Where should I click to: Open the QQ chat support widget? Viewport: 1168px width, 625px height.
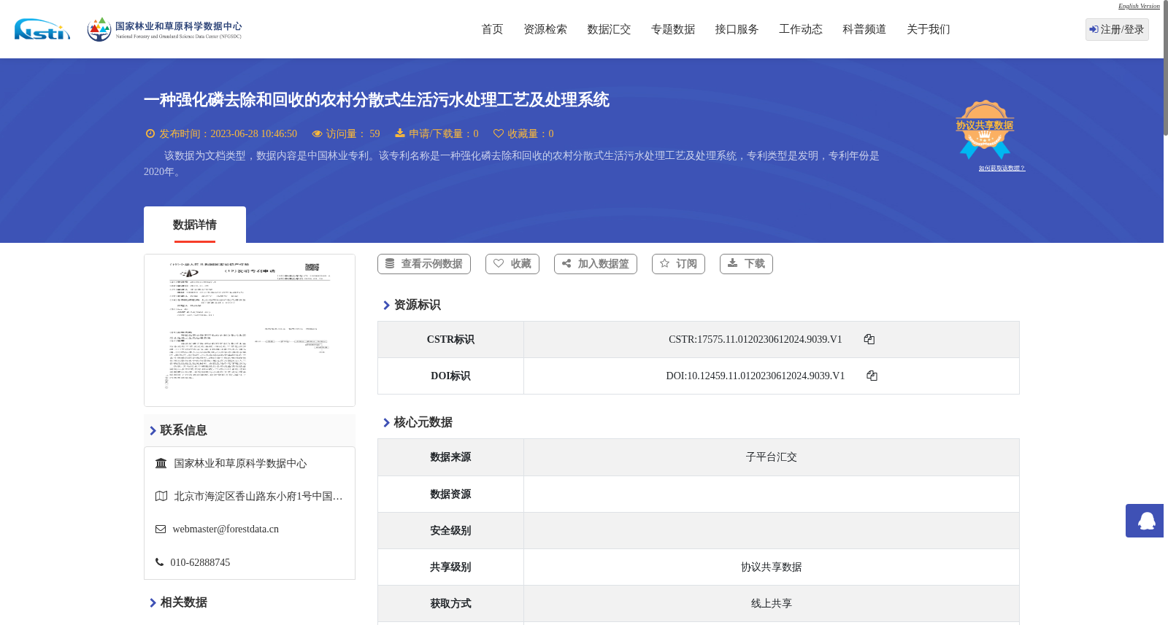1145,521
